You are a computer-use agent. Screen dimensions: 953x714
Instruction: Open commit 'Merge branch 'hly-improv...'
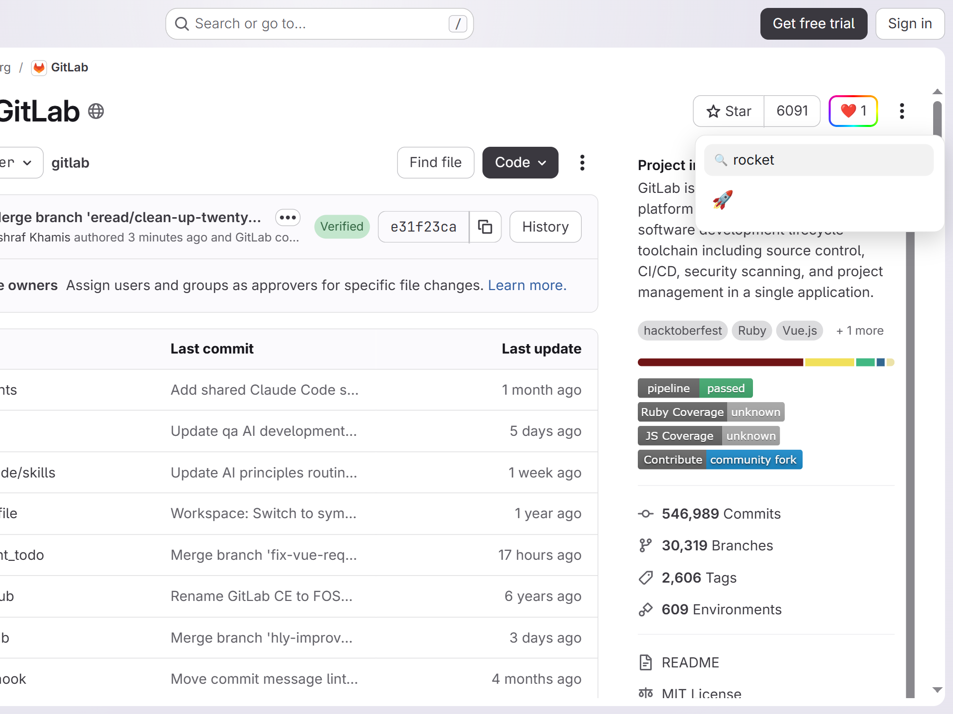pos(262,638)
